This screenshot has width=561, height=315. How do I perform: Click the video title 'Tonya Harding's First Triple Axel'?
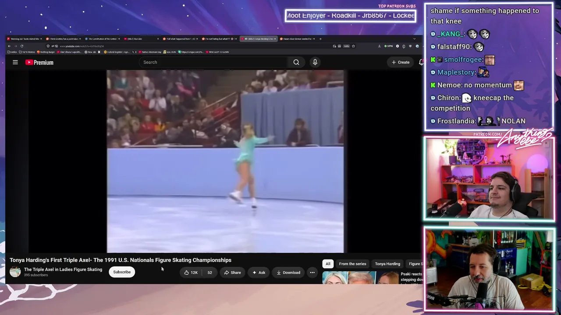(121, 260)
